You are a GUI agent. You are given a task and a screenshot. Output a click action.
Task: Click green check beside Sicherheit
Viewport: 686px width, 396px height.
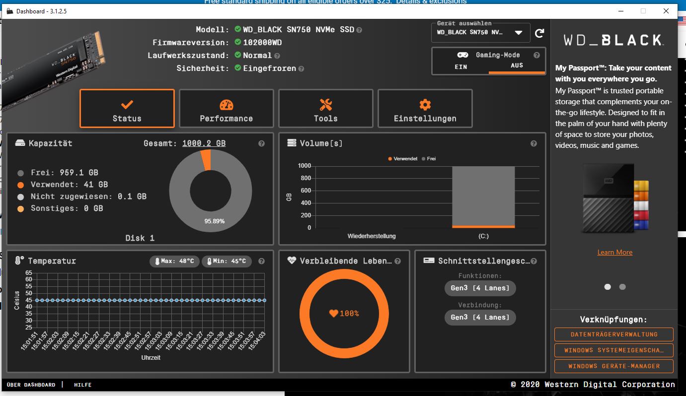click(x=238, y=68)
